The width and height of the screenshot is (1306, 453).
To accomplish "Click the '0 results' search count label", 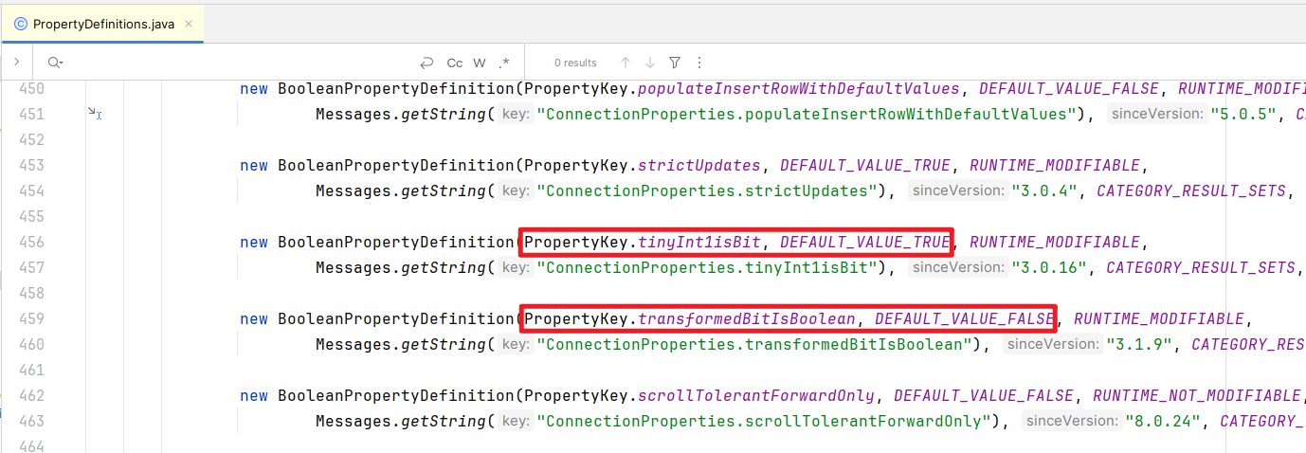I will coord(575,63).
